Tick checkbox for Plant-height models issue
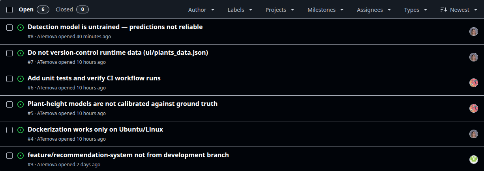Viewport: 484px width, 171px height. [x=9, y=104]
